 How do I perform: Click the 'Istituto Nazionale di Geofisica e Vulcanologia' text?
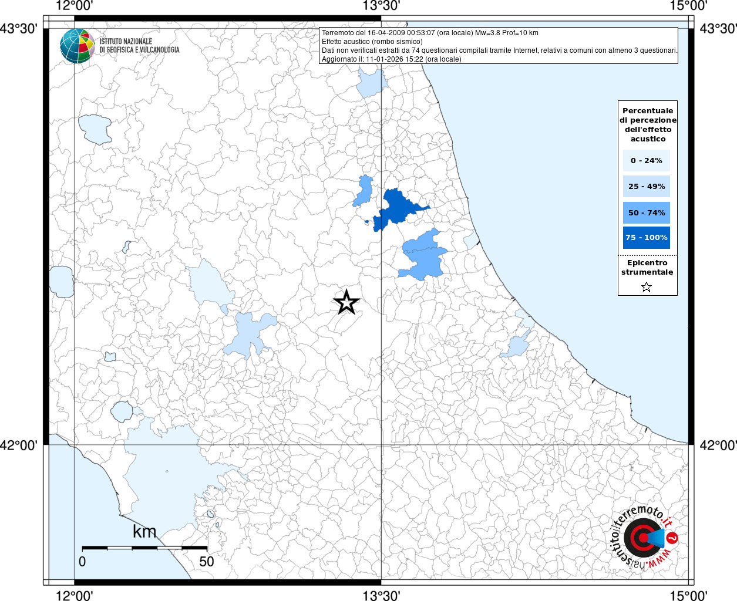click(139, 46)
